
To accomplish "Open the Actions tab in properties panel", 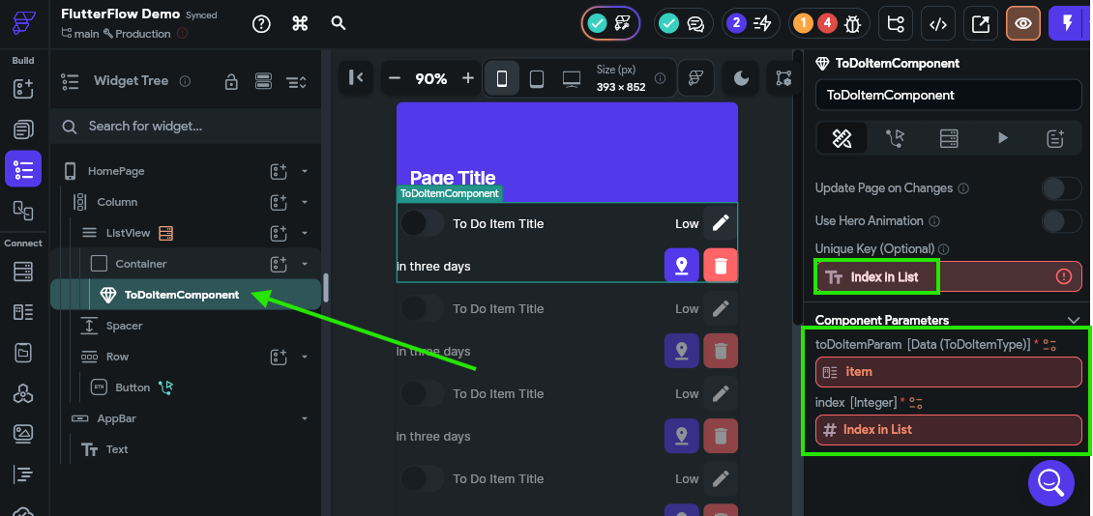I will 895,138.
